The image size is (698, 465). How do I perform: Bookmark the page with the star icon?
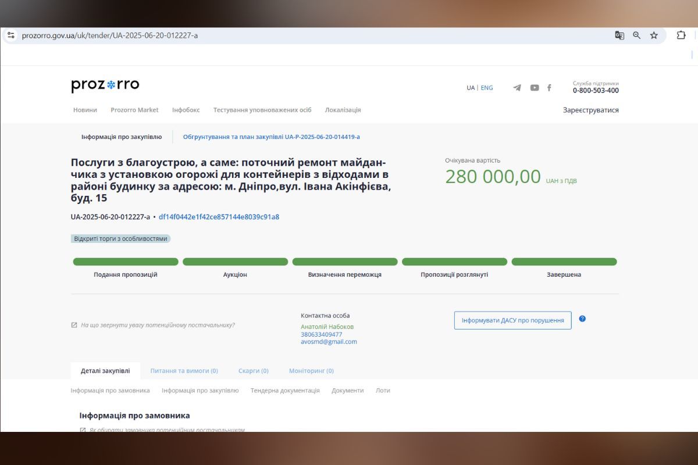(x=654, y=35)
